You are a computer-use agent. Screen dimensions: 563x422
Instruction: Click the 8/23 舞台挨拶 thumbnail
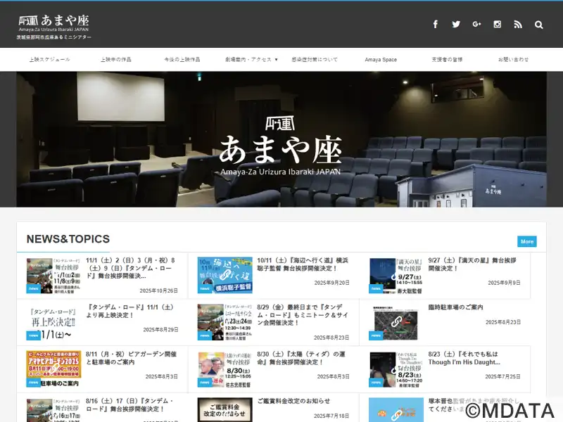coord(396,369)
